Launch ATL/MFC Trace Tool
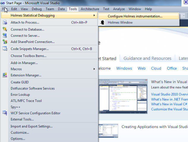This screenshot has height=142, width=188. (x=49, y=101)
